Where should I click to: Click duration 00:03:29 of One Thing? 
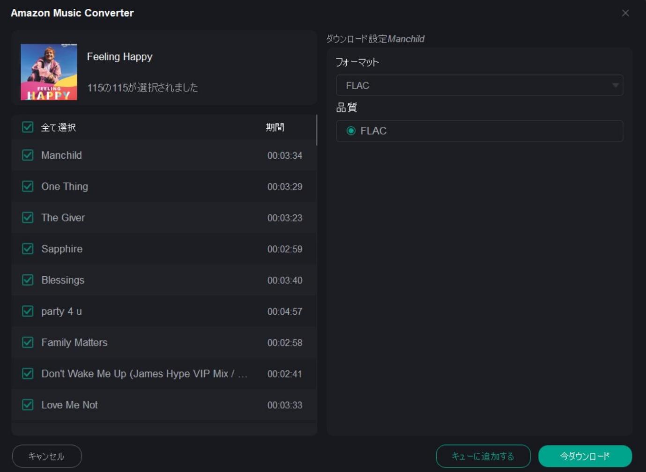click(x=285, y=187)
